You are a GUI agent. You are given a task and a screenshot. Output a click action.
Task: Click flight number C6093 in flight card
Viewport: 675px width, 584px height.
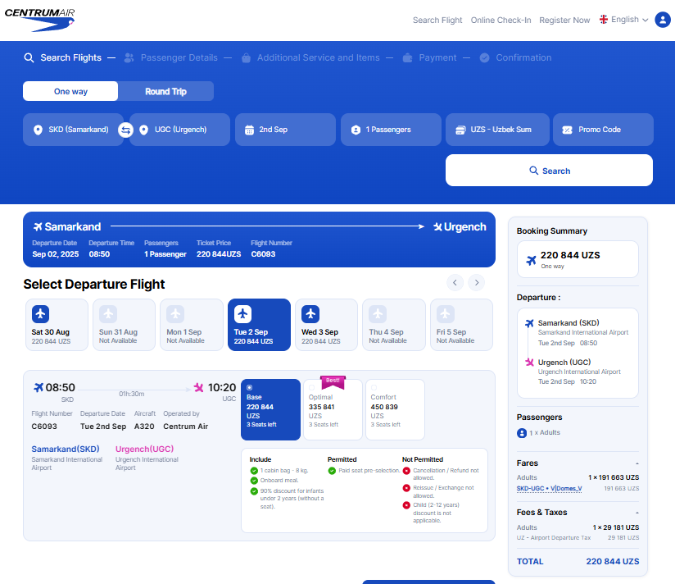tap(44, 427)
